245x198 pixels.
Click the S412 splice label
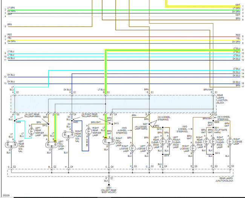click(x=45, y=125)
